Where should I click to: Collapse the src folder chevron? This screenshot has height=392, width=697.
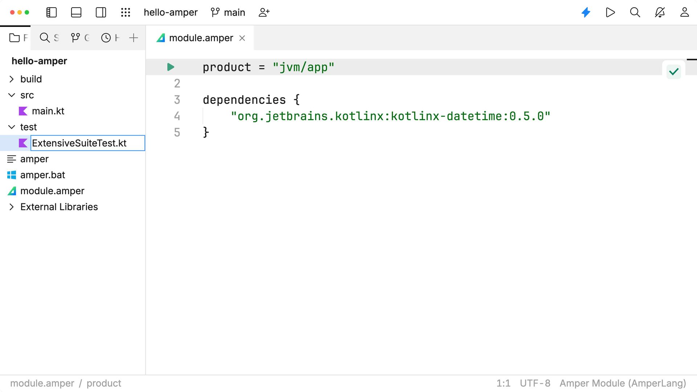[12, 95]
